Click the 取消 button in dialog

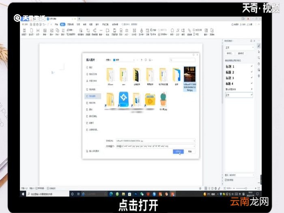tap(190, 151)
